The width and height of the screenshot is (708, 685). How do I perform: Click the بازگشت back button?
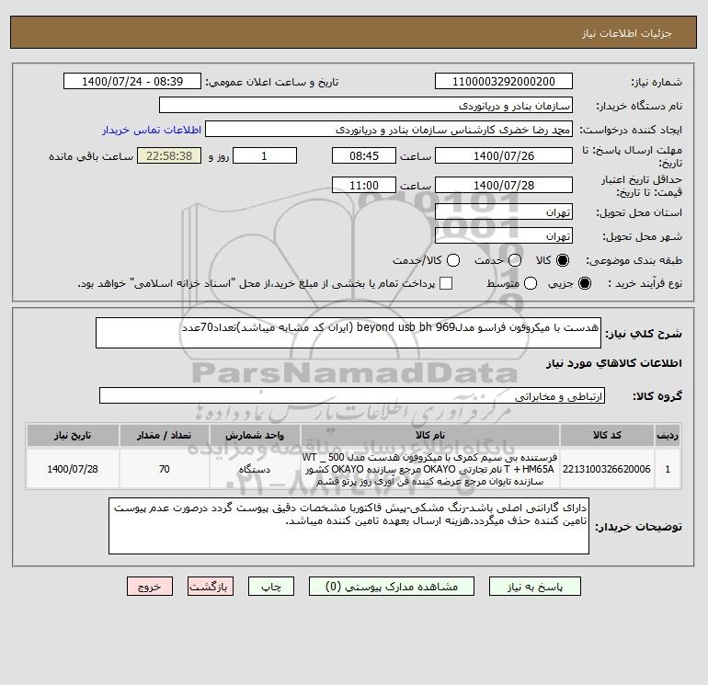tap(211, 587)
